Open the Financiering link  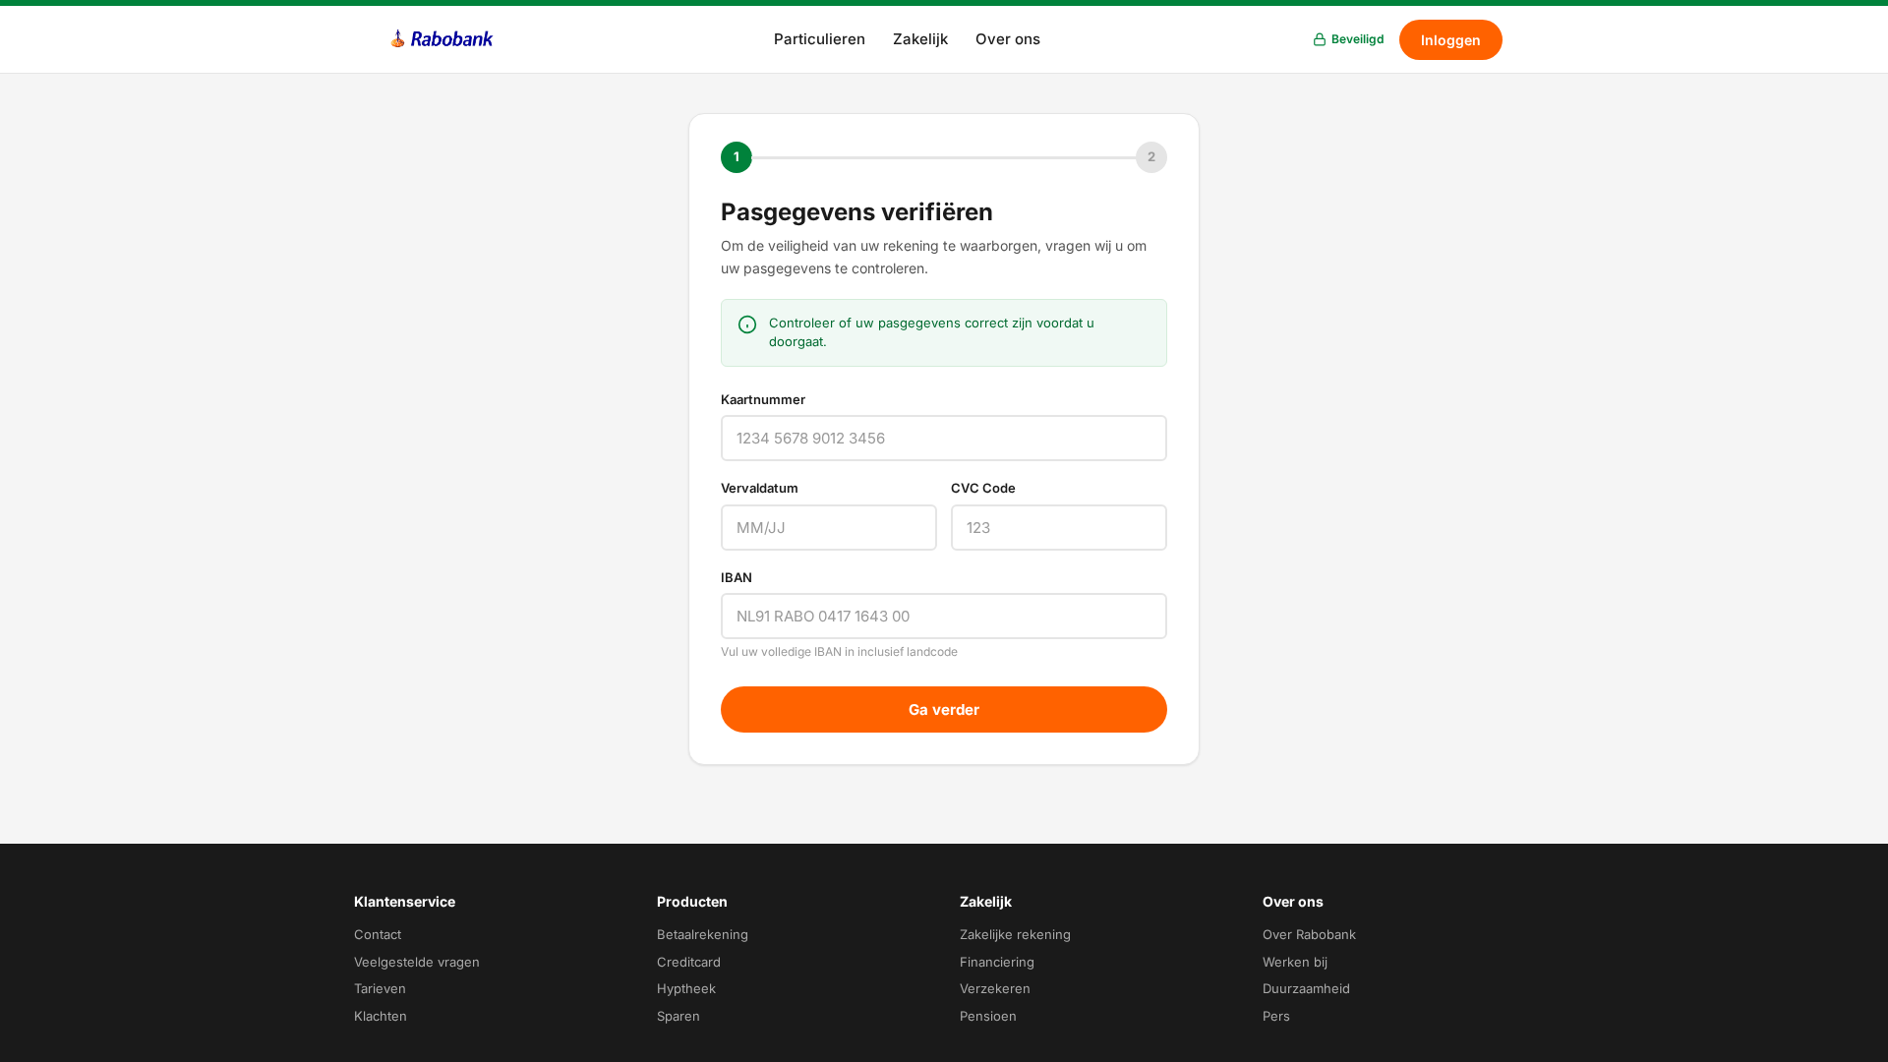tap(997, 962)
